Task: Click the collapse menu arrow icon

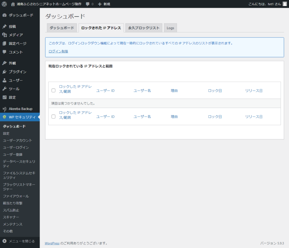Action: point(4,241)
